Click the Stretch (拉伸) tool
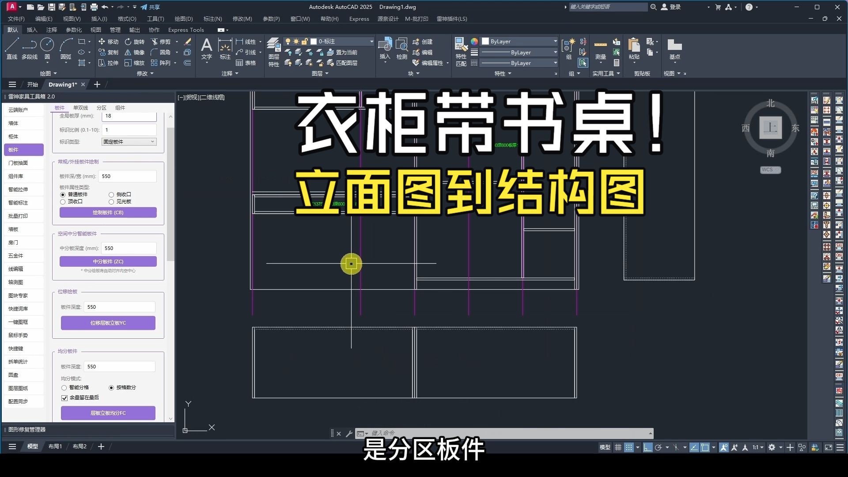 pos(108,63)
